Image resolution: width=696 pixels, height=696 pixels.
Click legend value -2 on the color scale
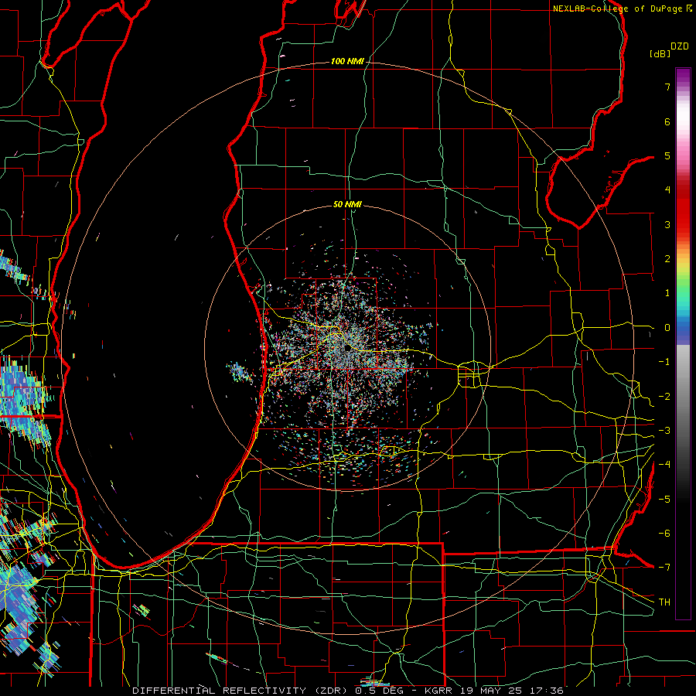664,397
